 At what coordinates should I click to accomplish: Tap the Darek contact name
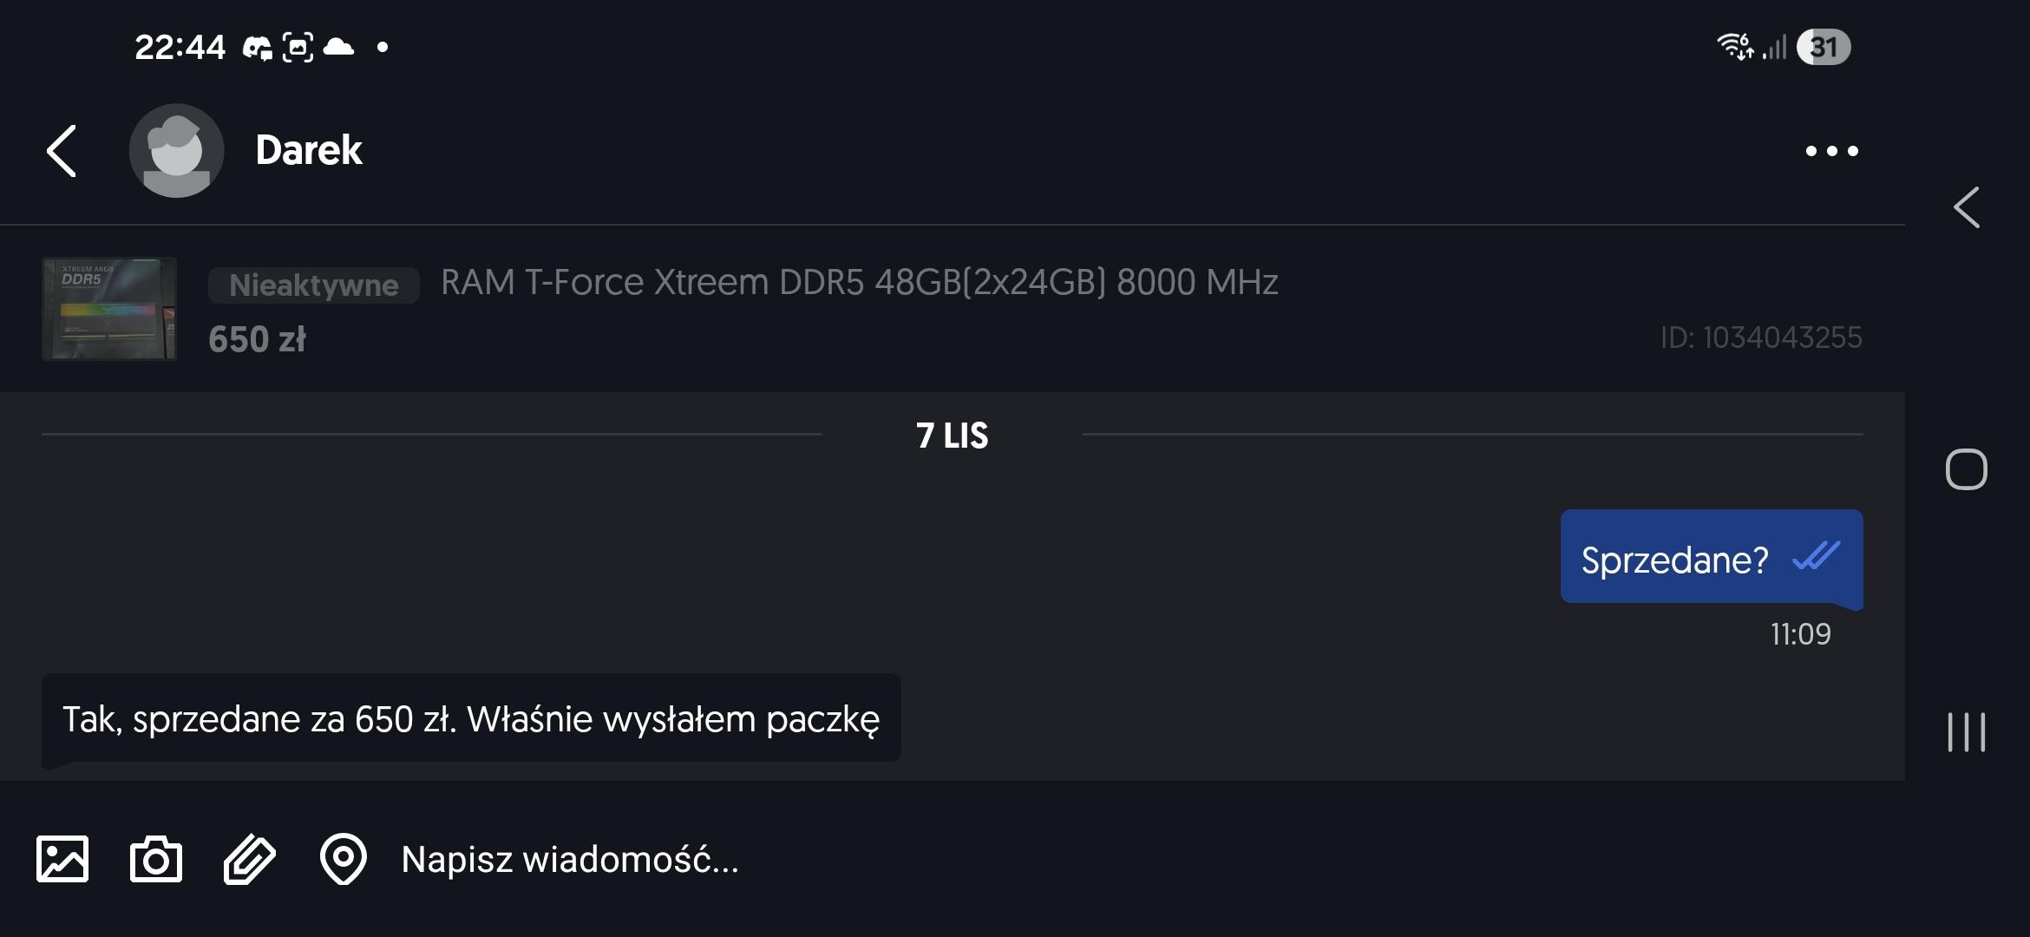309,151
